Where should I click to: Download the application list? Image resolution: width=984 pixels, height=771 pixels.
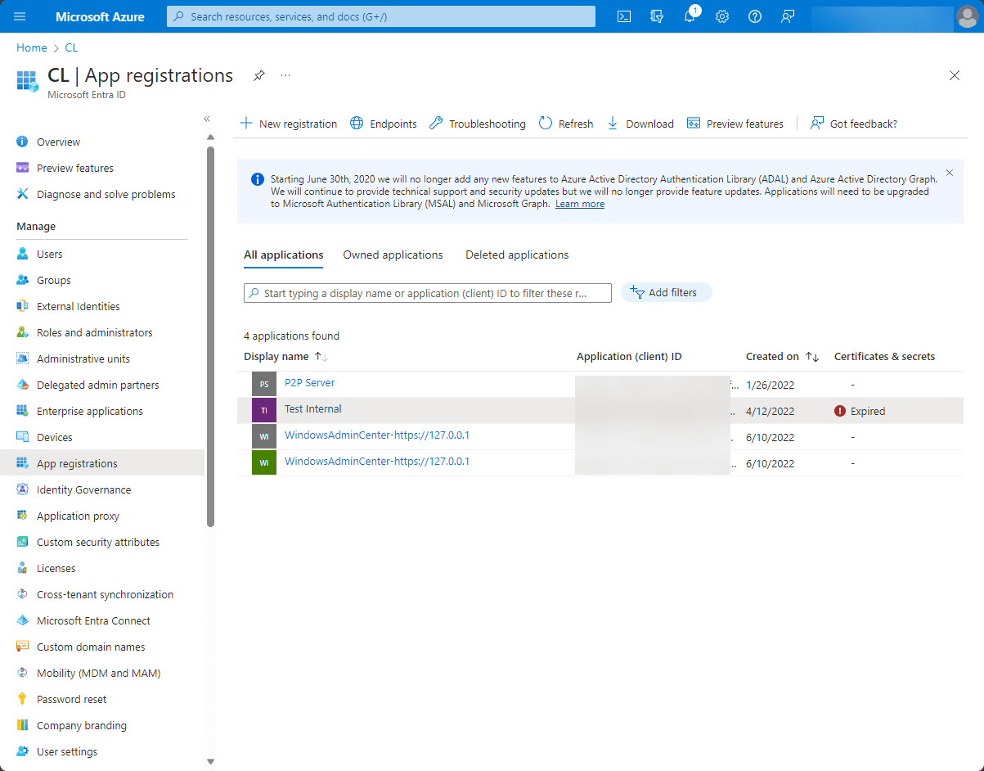coord(640,124)
